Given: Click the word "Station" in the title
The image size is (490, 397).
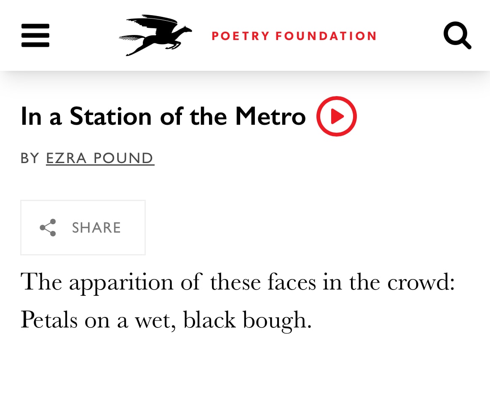Looking at the screenshot, I should click(x=110, y=116).
